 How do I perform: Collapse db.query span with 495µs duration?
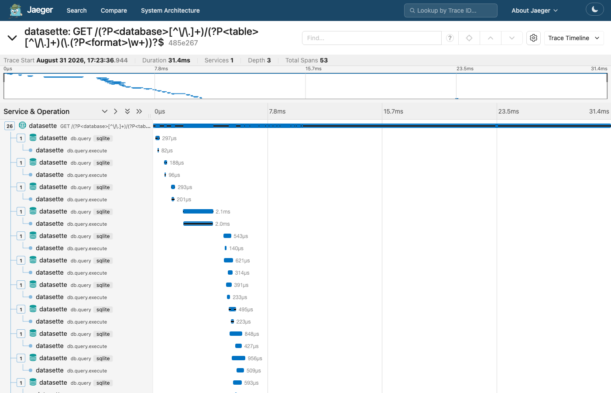[x=21, y=309]
